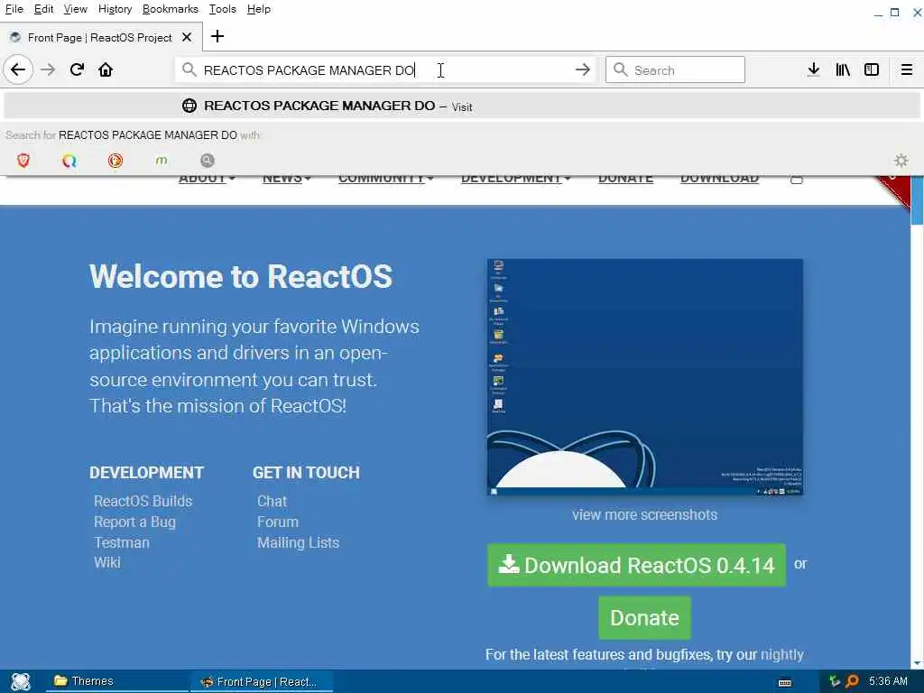Open the Help menu
The width and height of the screenshot is (924, 693).
click(259, 9)
